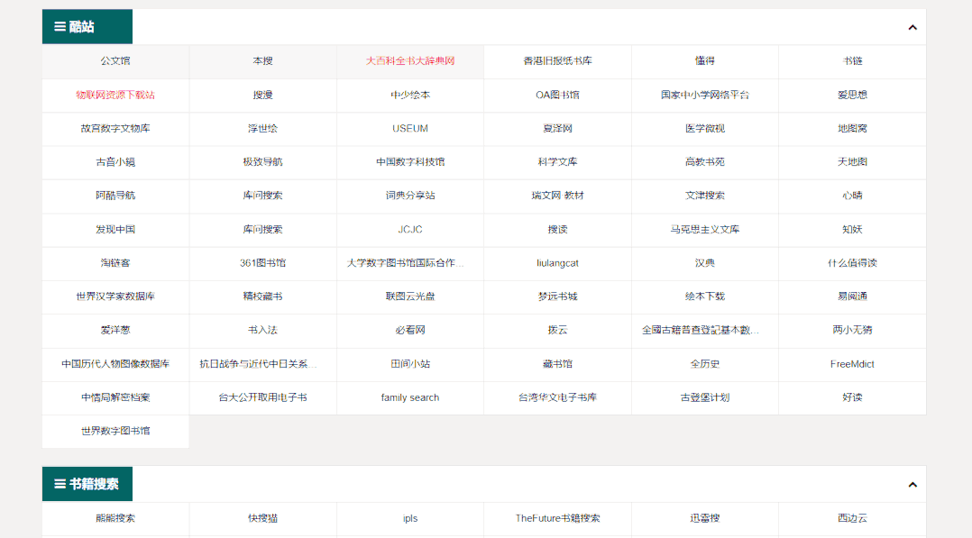Open 什么值得读
Image resolution: width=972 pixels, height=538 pixels.
pos(852,263)
